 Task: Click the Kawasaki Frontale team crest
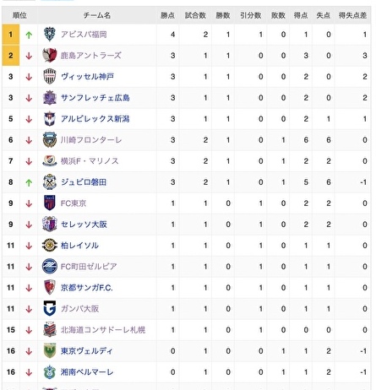point(50,140)
